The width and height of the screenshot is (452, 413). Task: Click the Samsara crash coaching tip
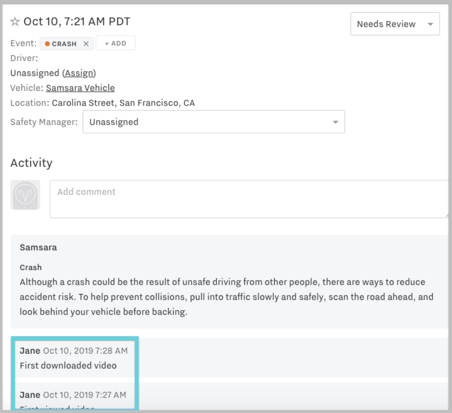(226, 297)
